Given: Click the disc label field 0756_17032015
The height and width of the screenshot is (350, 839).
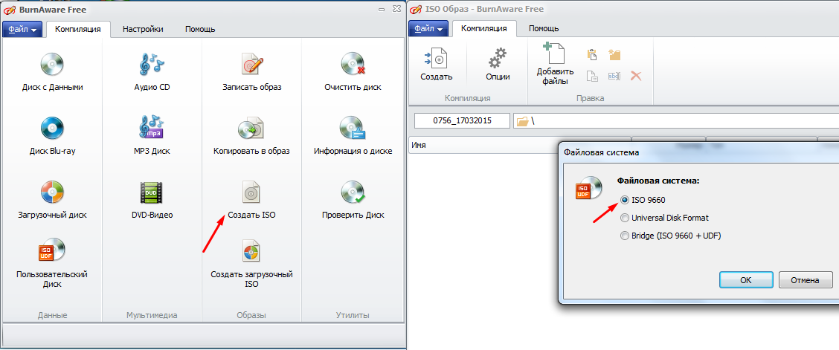Looking at the screenshot, I should coord(462,121).
